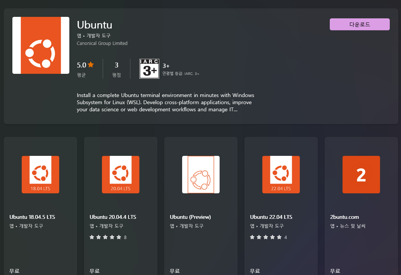Image resolution: width=401 pixels, height=275 pixels.
Task: Click 무료 price on Ubuntu 20.04.4 card
Action: (94, 271)
